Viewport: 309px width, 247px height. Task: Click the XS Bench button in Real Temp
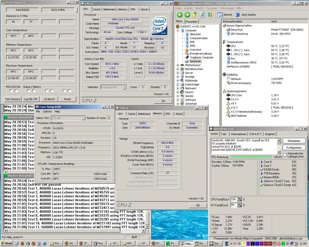[49, 99]
